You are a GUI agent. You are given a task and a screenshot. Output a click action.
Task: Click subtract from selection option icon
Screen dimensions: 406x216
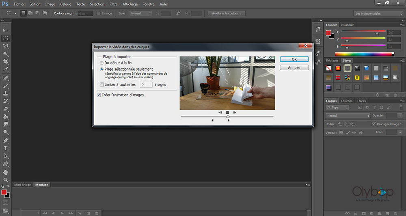[x=37, y=13]
